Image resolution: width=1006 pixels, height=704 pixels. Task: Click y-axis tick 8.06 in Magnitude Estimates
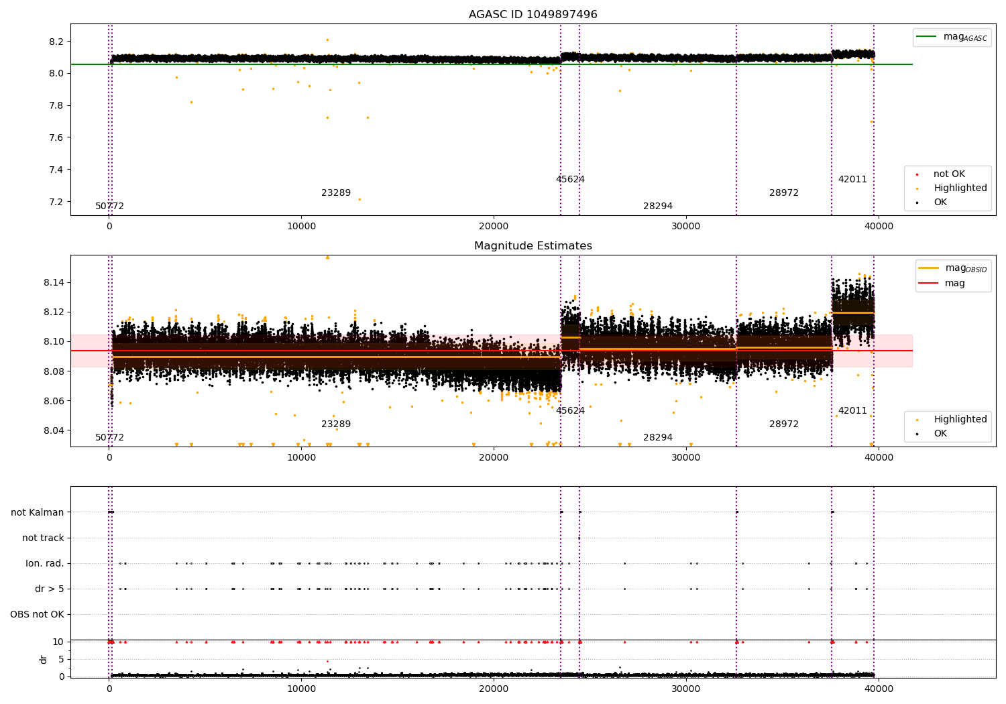pyautogui.click(x=54, y=401)
